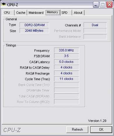Click the DDR2-SDRAM Type field
This screenshot has height=136, width=114.
[34, 25]
